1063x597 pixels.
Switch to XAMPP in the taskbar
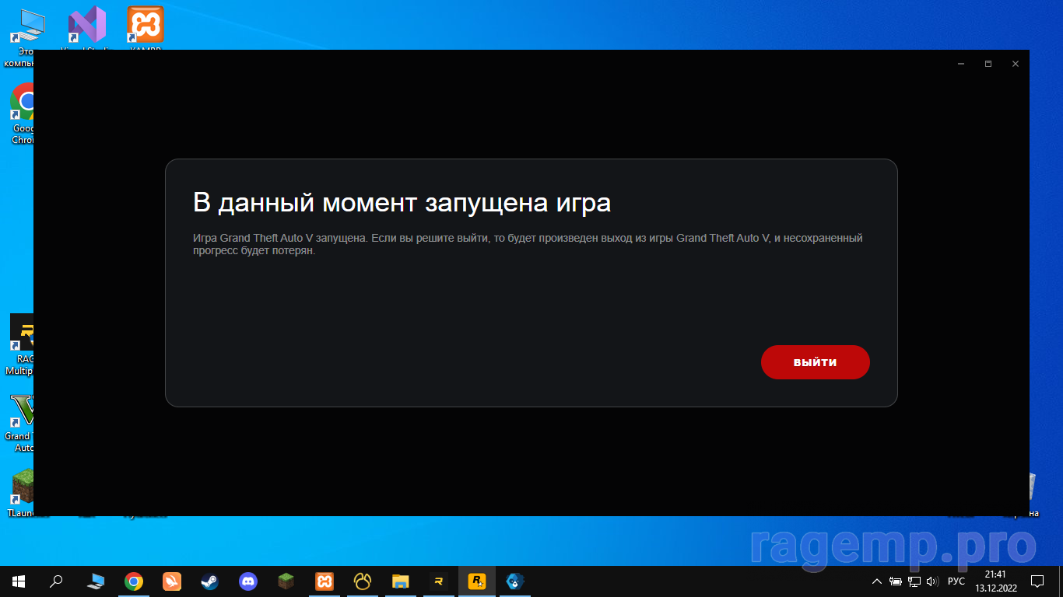coord(325,581)
